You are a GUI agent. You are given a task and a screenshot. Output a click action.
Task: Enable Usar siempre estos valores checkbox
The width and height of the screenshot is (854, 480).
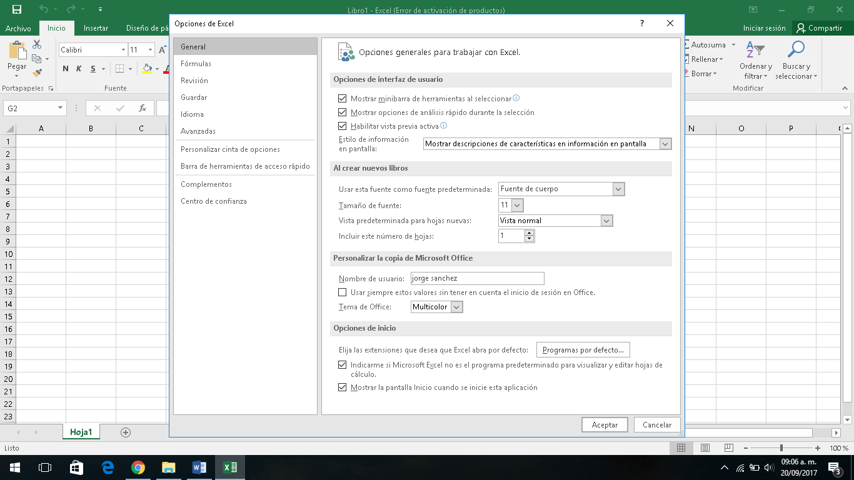click(x=342, y=292)
